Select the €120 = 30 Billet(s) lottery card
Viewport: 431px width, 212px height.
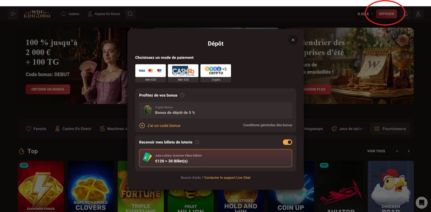[x=215, y=158]
